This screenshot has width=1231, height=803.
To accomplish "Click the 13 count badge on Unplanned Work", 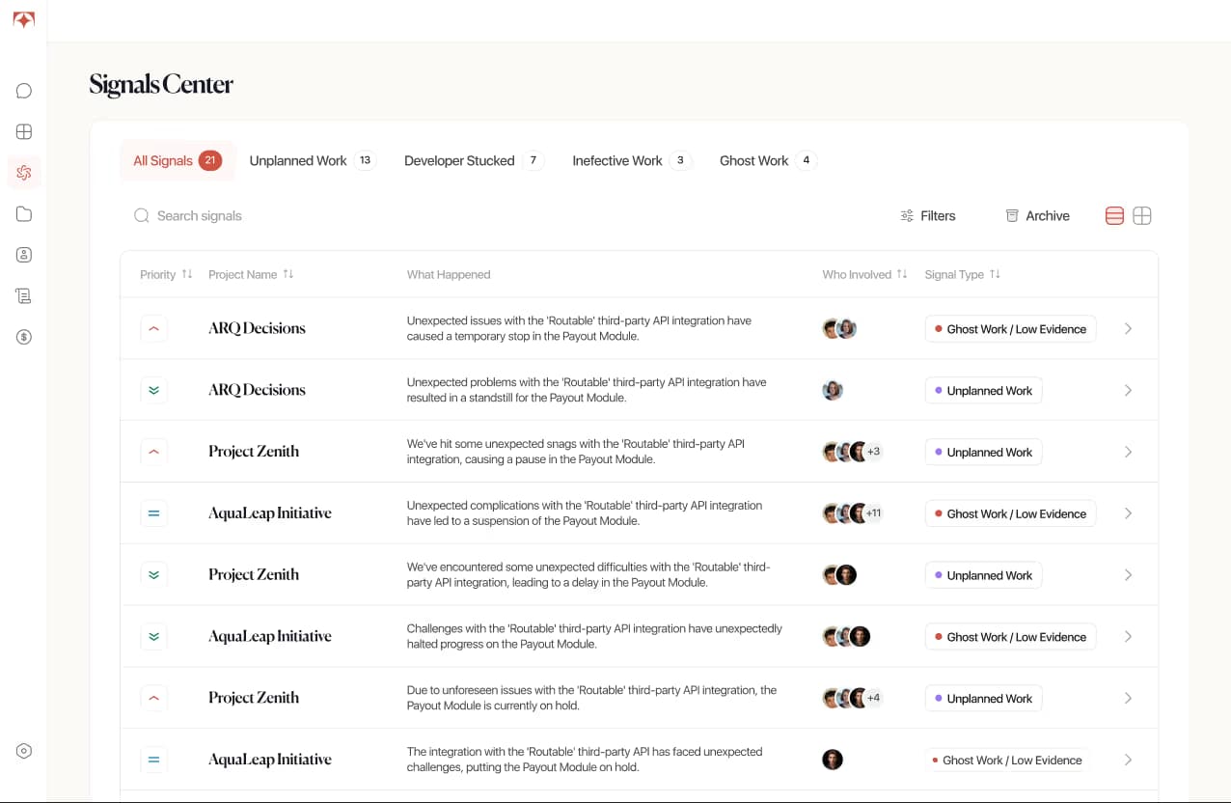I will click(x=365, y=160).
